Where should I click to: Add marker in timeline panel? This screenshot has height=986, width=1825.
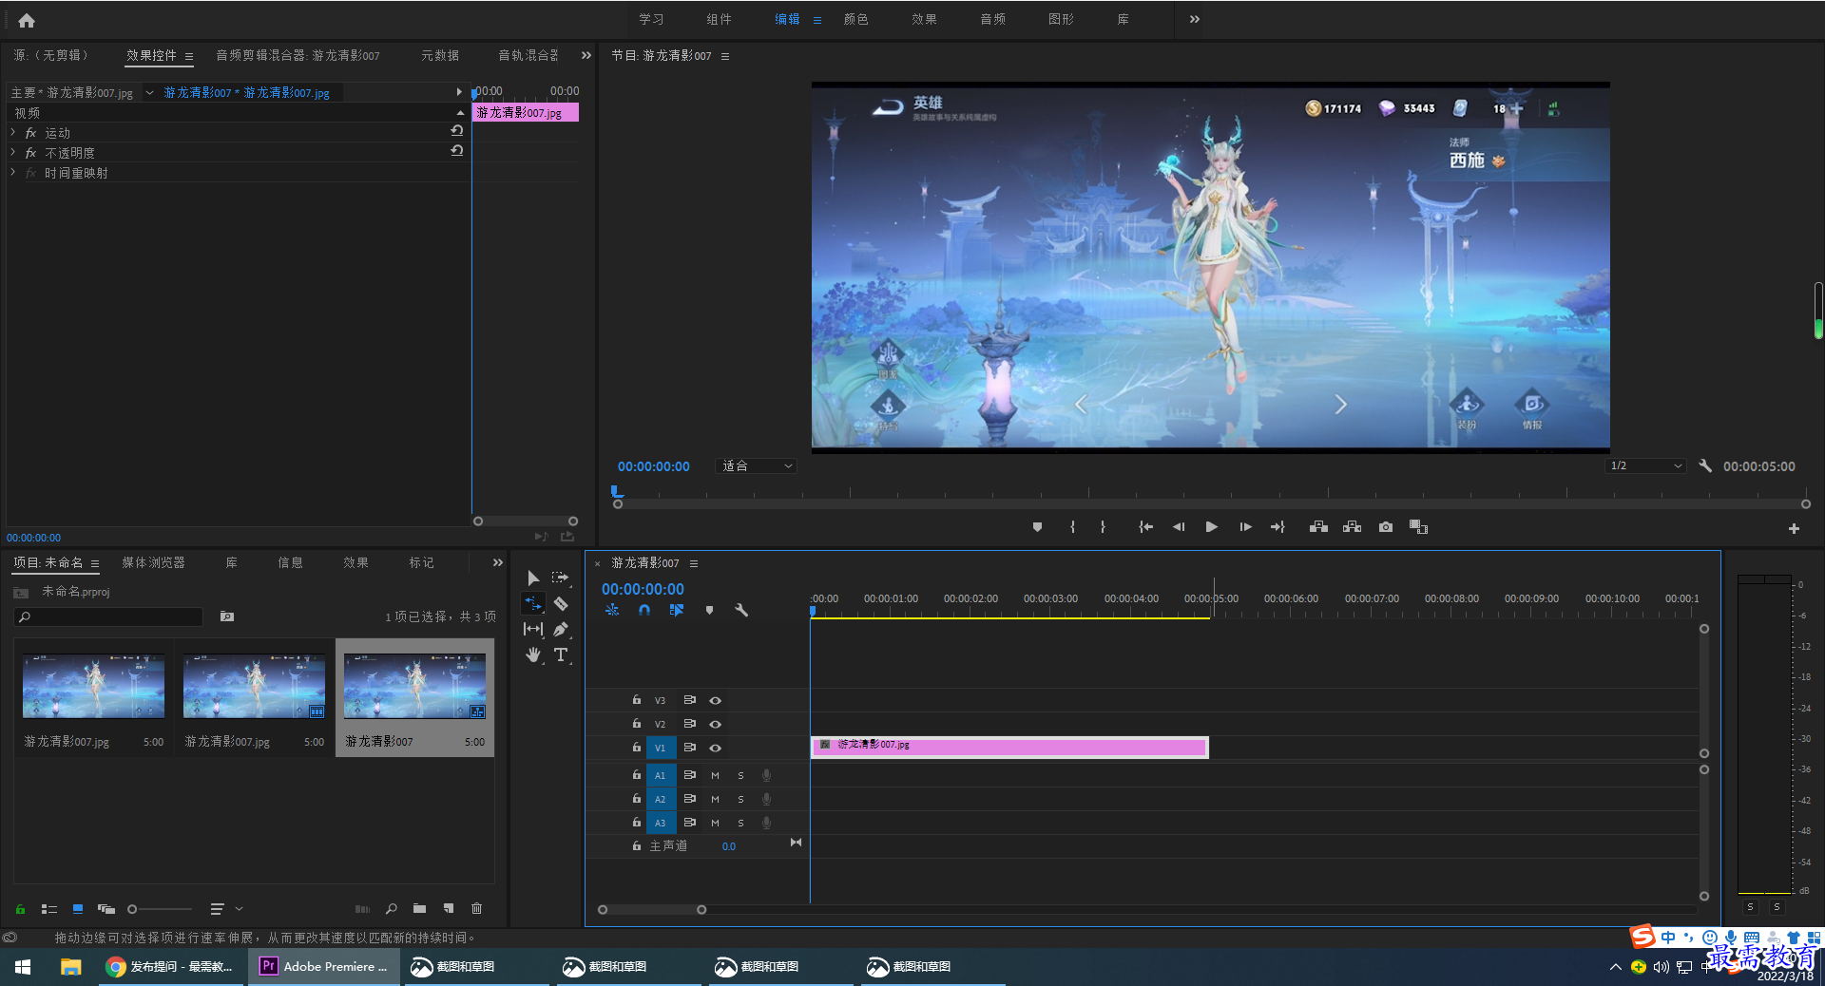coord(709,610)
